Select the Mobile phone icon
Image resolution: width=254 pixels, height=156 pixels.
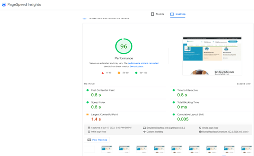click(x=152, y=14)
